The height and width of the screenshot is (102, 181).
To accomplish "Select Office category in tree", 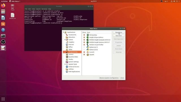I will click(70, 47).
